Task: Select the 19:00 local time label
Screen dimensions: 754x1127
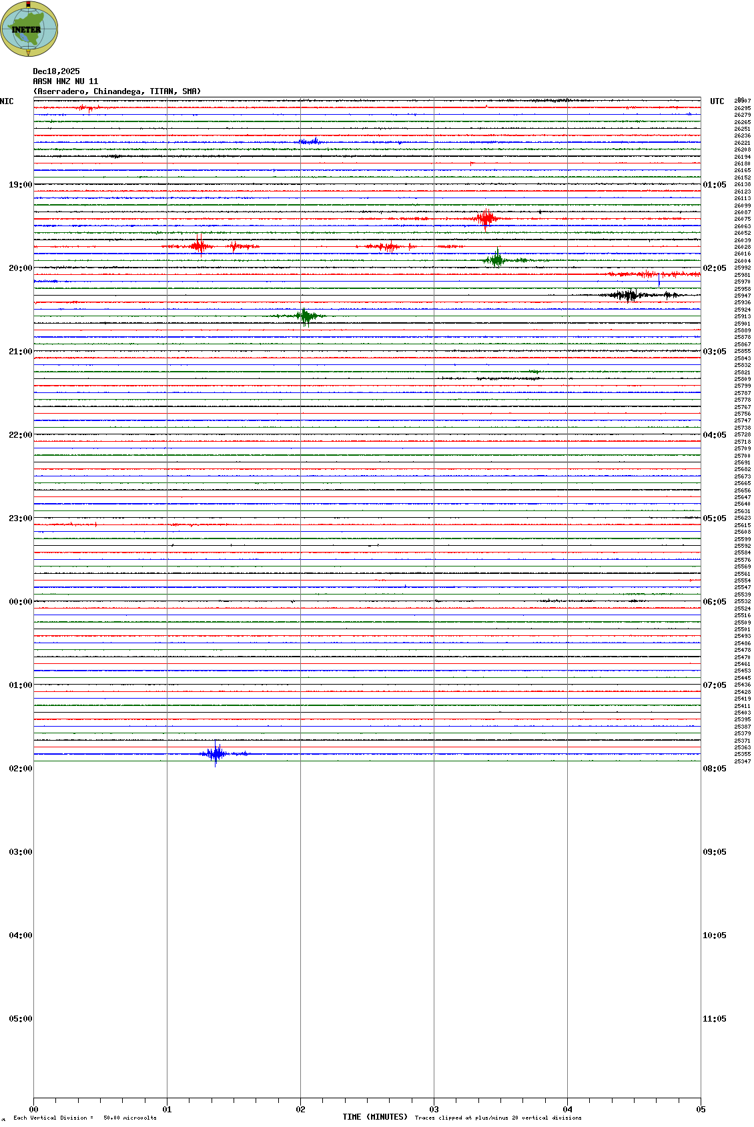Action: coord(20,185)
